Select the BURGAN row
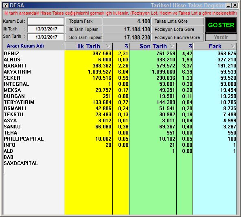The width and height of the screenshot is (241, 217). coord(120,96)
